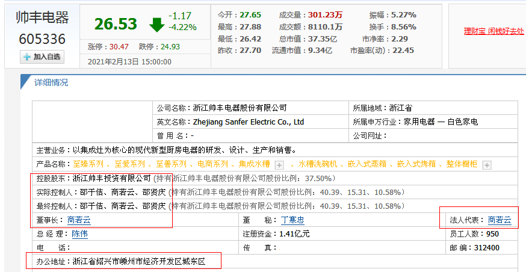Click 总市值 value 37.35亿
Image resolution: width=526 pixels, height=272 pixels.
(x=323, y=39)
